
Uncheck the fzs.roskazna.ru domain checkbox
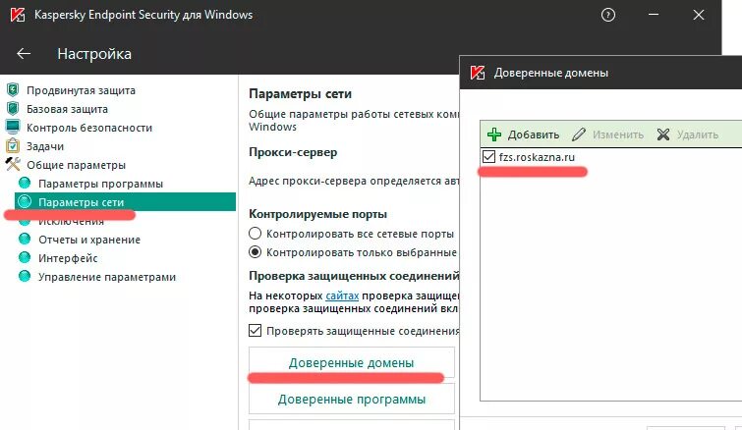click(488, 156)
